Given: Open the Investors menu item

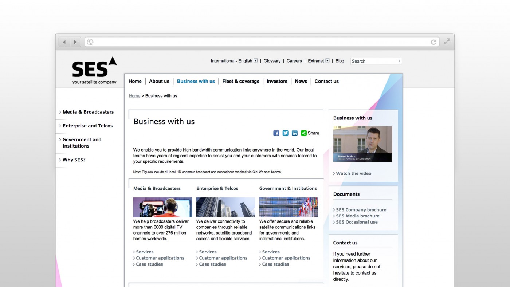Looking at the screenshot, I should coord(277,81).
